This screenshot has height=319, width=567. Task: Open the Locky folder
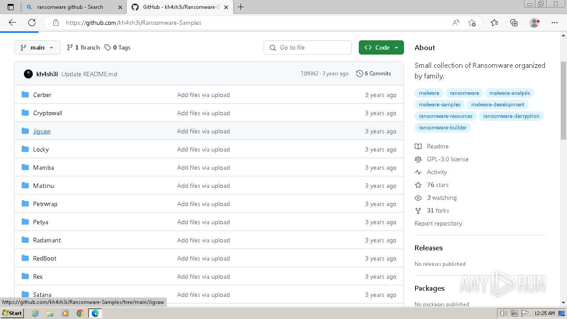(41, 149)
